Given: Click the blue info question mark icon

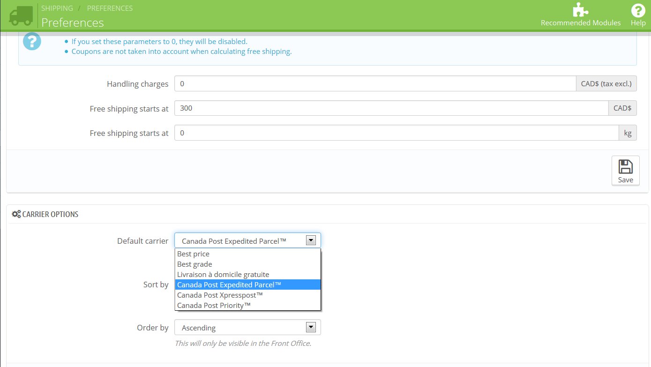Looking at the screenshot, I should (32, 41).
